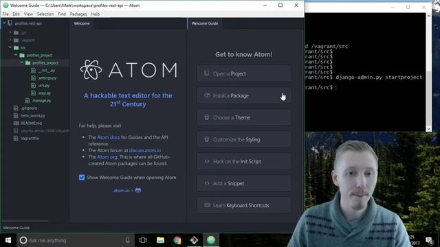This screenshot has height=247, width=440.
Task: Click the .gitignore file icon
Action: [x=16, y=108]
